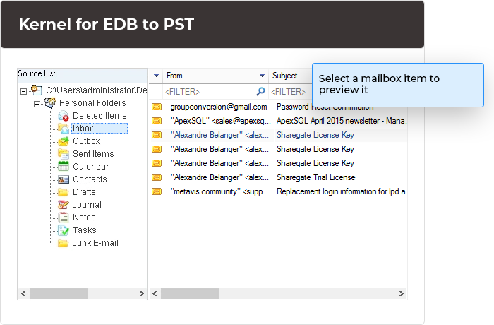
Task: Click the EDB source file icon
Action: click(x=37, y=90)
